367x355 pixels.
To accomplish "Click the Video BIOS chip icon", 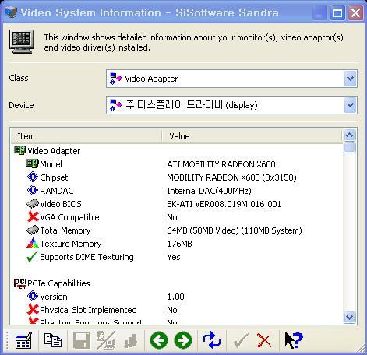I will click(33, 203).
